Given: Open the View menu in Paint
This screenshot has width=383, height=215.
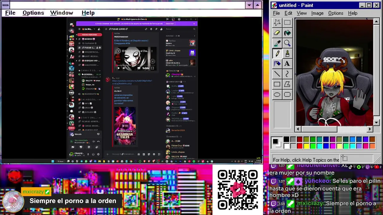Looking at the screenshot, I should pyautogui.click(x=302, y=13).
